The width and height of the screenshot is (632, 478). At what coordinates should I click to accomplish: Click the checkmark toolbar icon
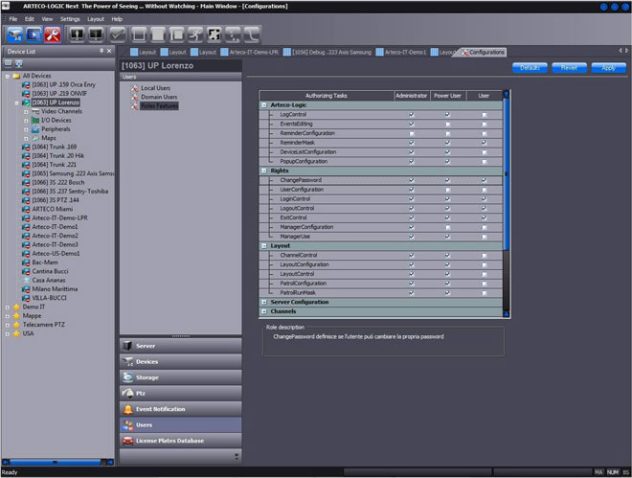[117, 34]
